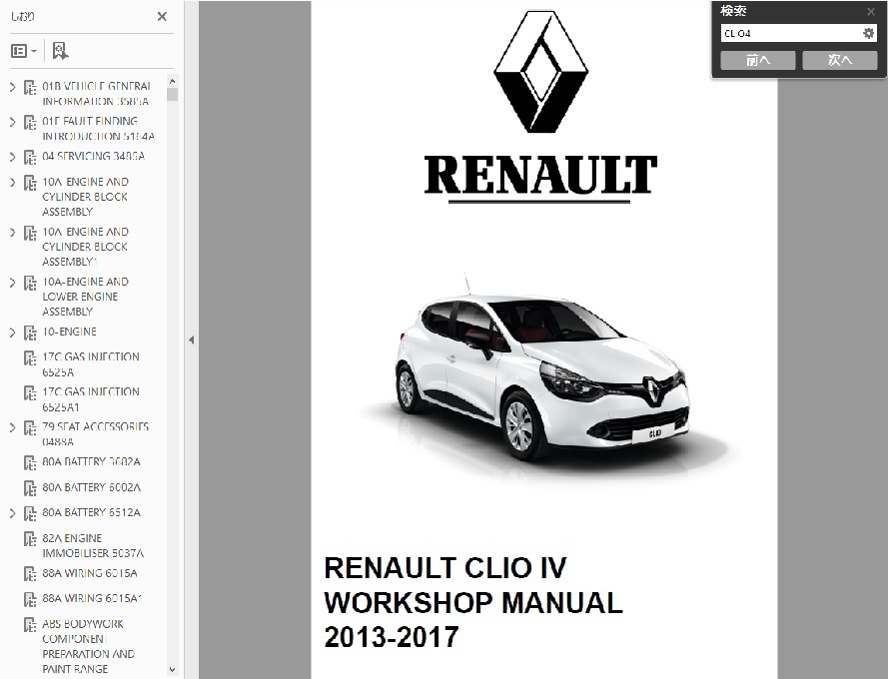Click the find current bookmark icon
The width and height of the screenshot is (888, 679).
pos(60,51)
